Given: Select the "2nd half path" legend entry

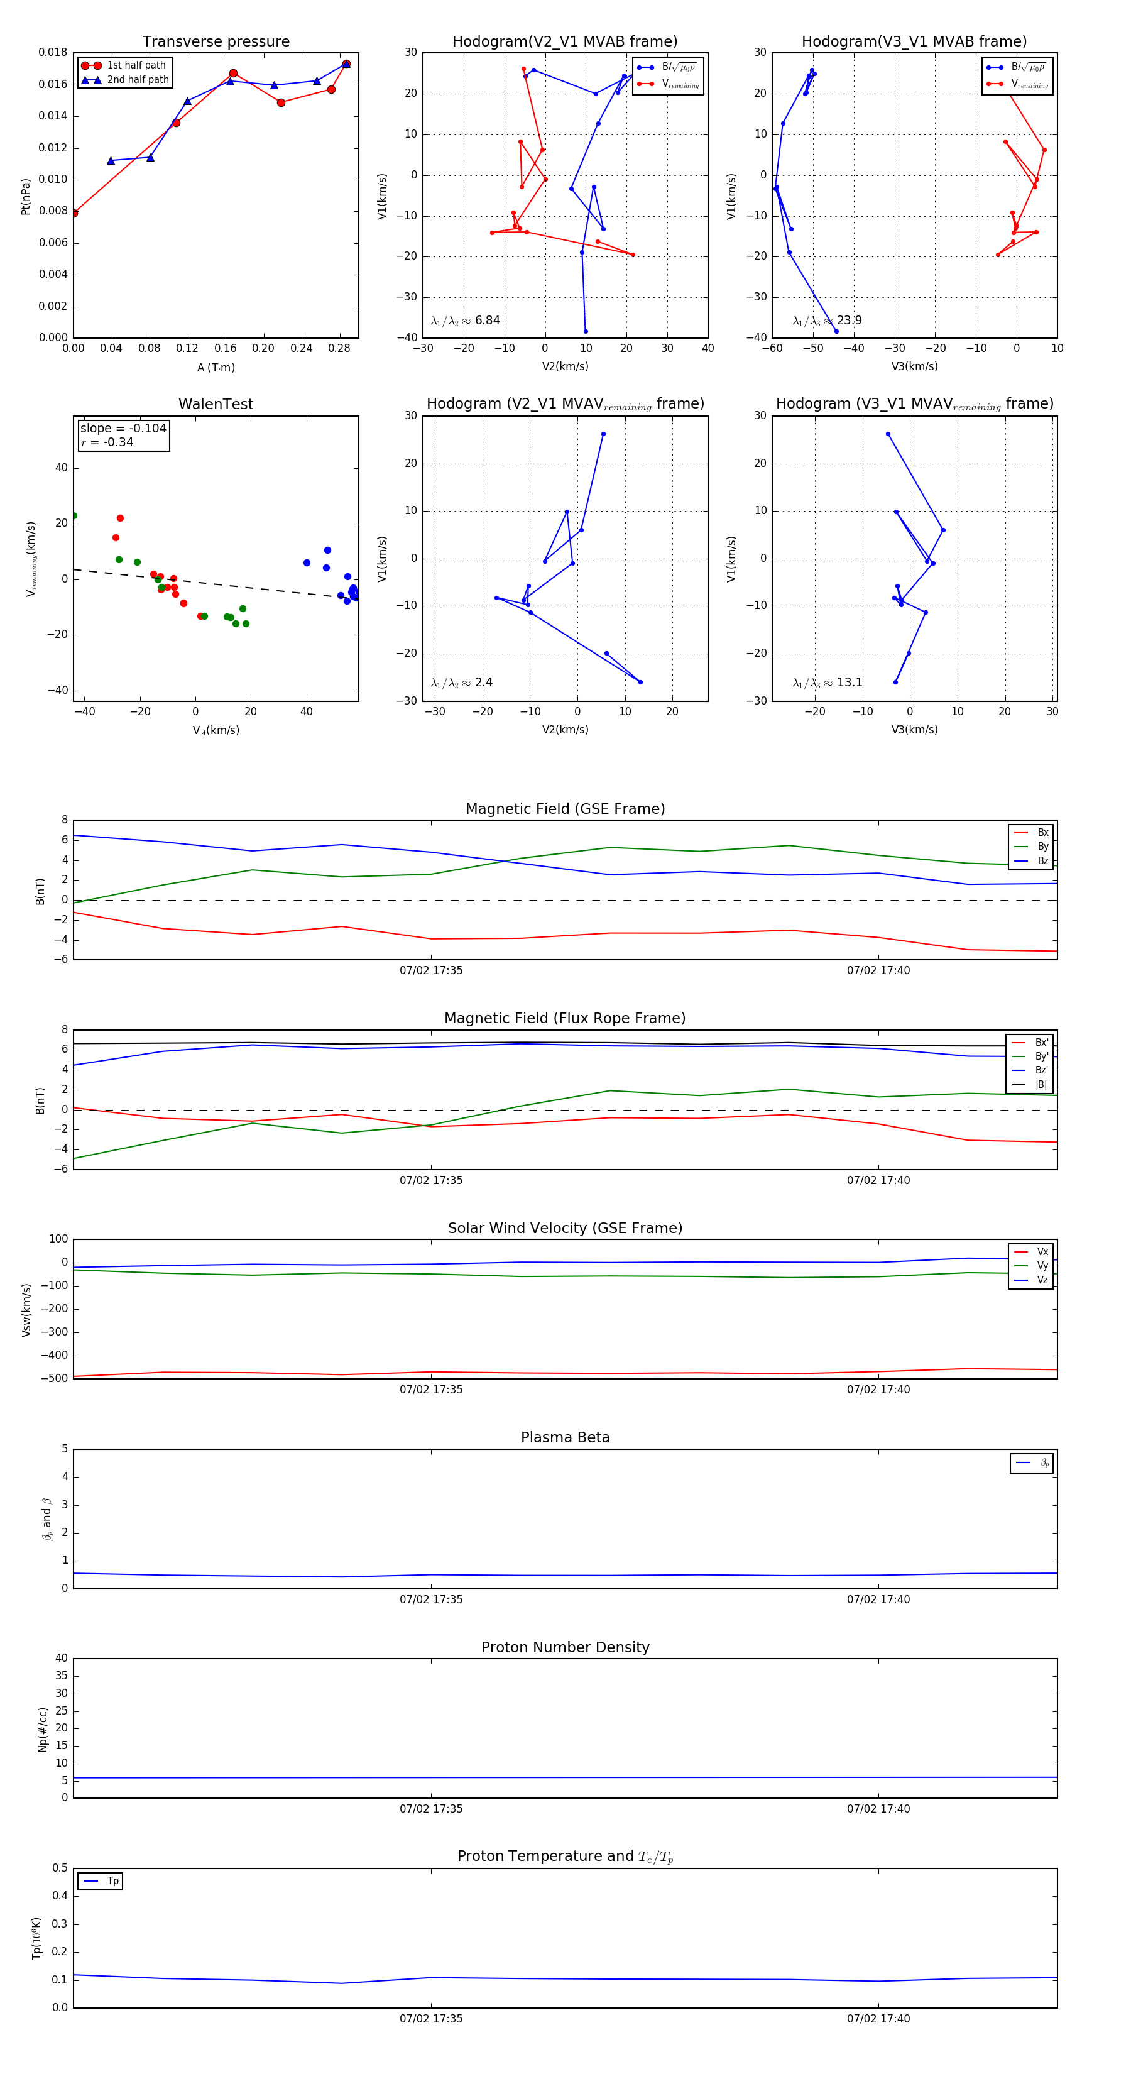Looking at the screenshot, I should pyautogui.click(x=125, y=80).
